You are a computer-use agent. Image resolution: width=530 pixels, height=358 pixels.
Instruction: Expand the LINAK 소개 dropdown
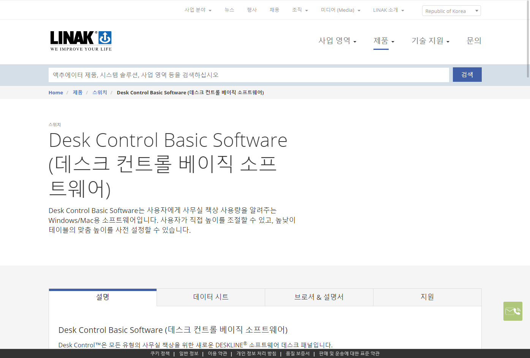388,10
